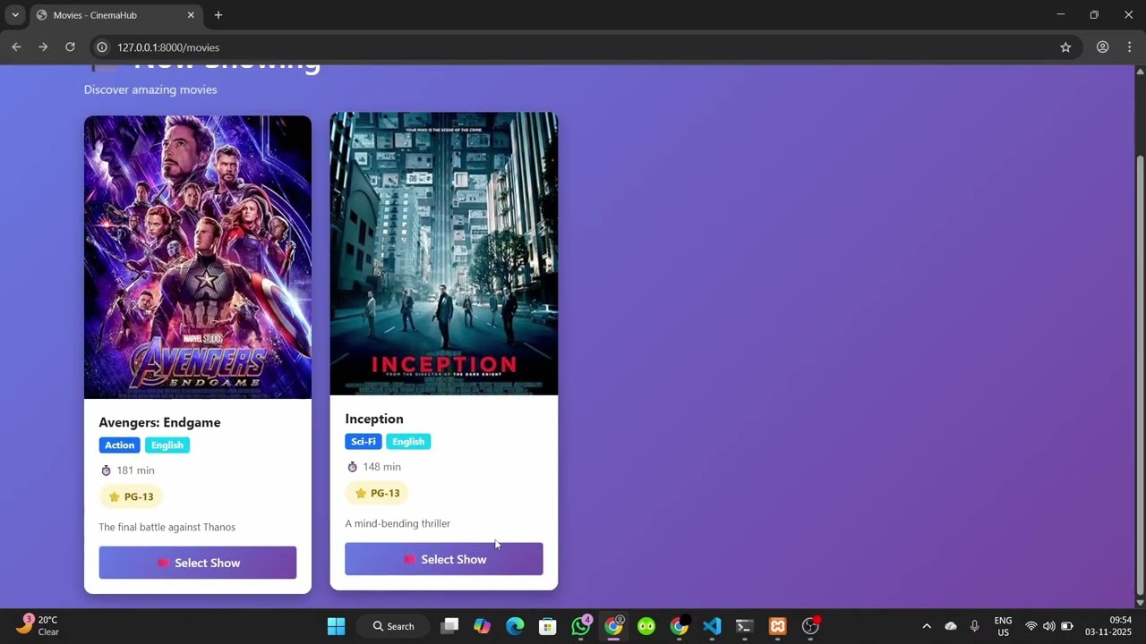Screen dimensions: 1146x644
Task: Reload the current page
Action: pos(70,47)
